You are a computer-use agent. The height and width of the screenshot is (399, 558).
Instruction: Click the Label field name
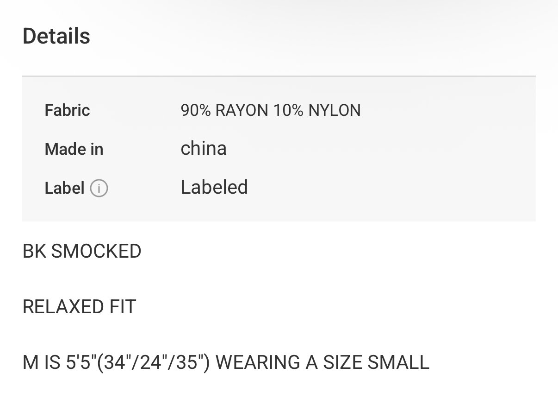point(65,188)
